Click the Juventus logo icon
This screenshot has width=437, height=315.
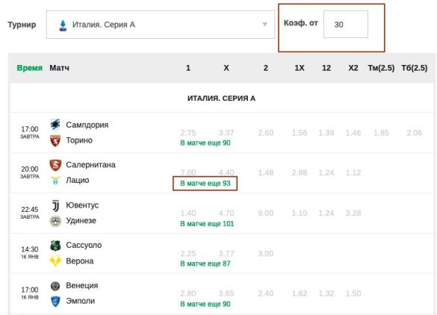click(x=55, y=205)
